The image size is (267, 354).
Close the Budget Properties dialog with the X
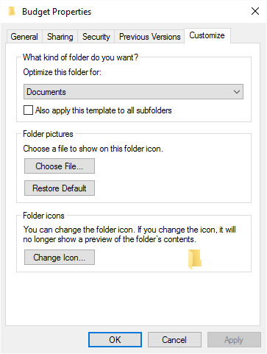(x=255, y=11)
